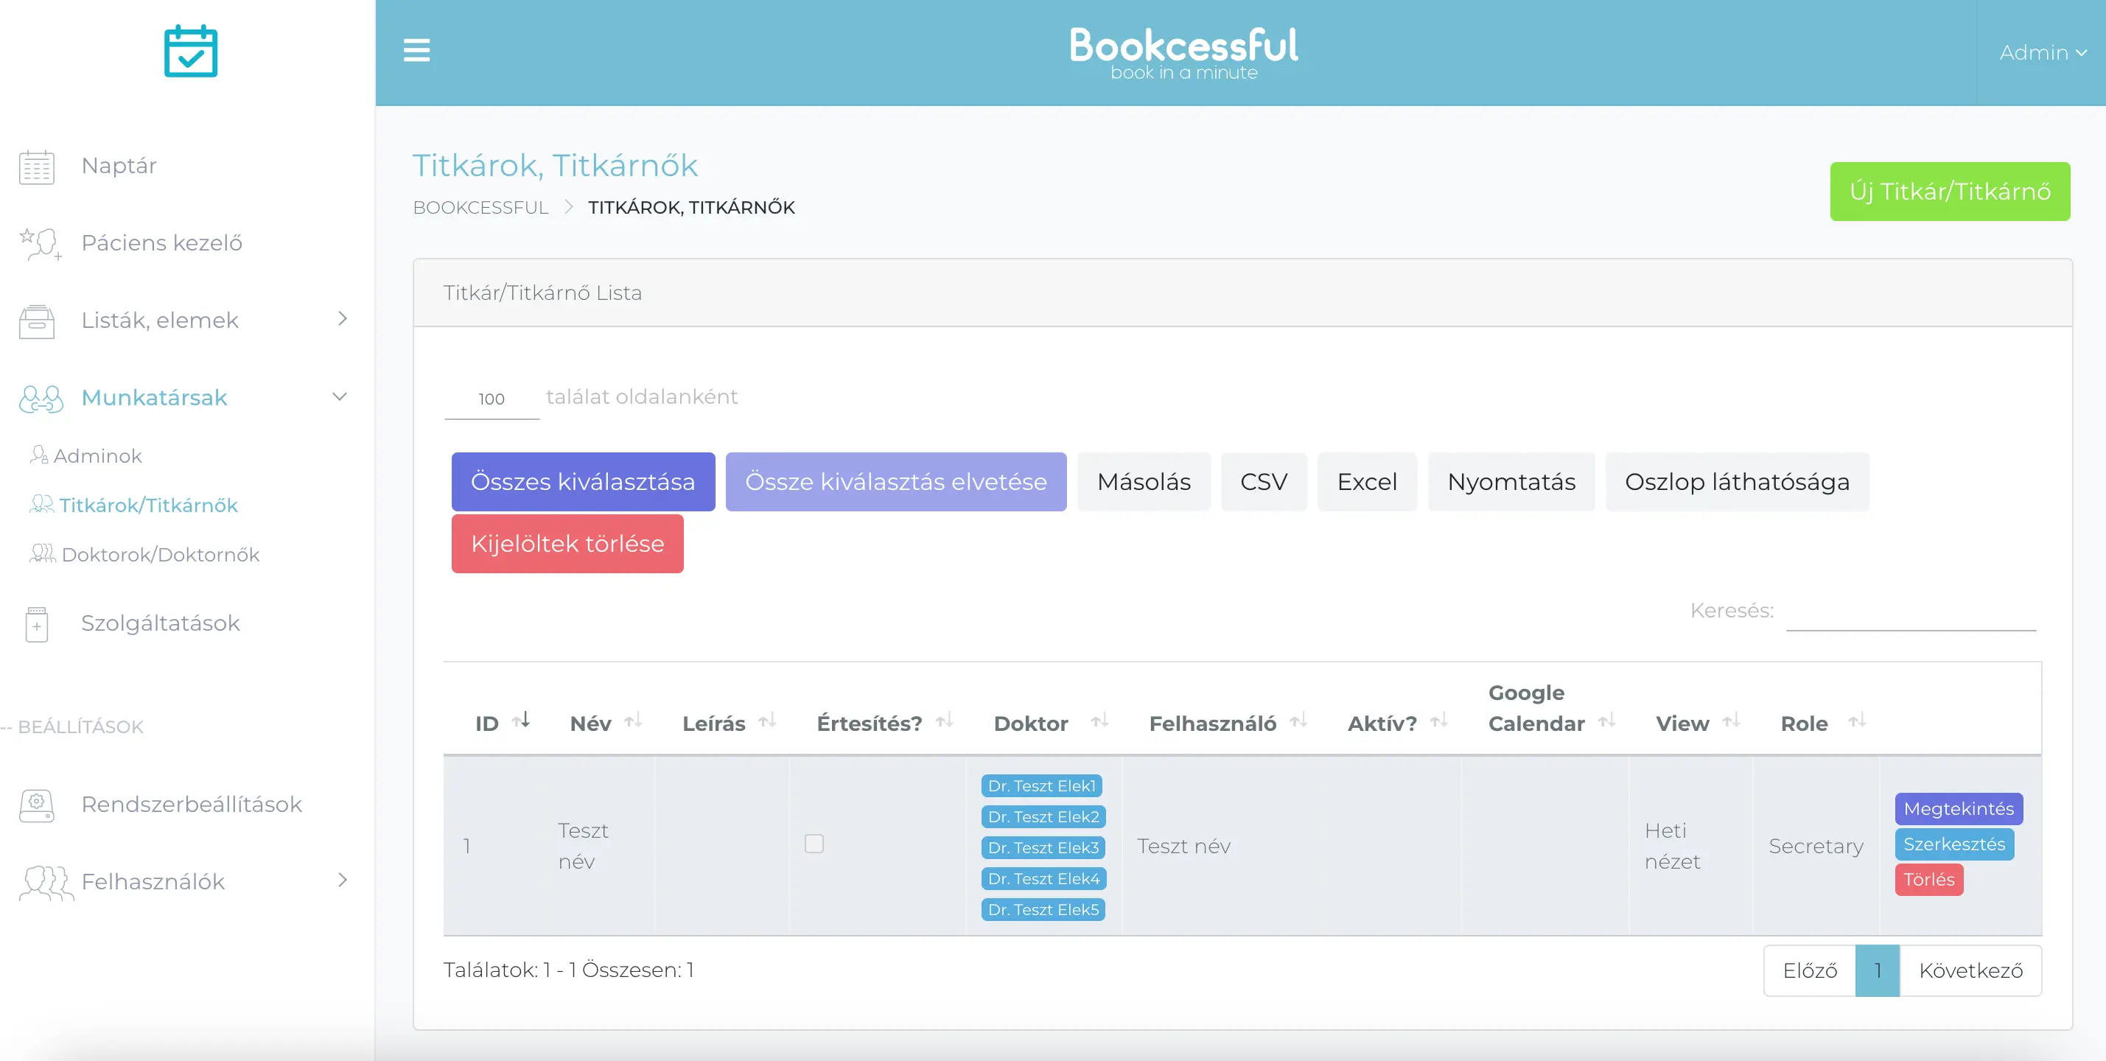This screenshot has height=1061, width=2106.
Task: Collapse the Munkatársak menu section
Action: 340,397
